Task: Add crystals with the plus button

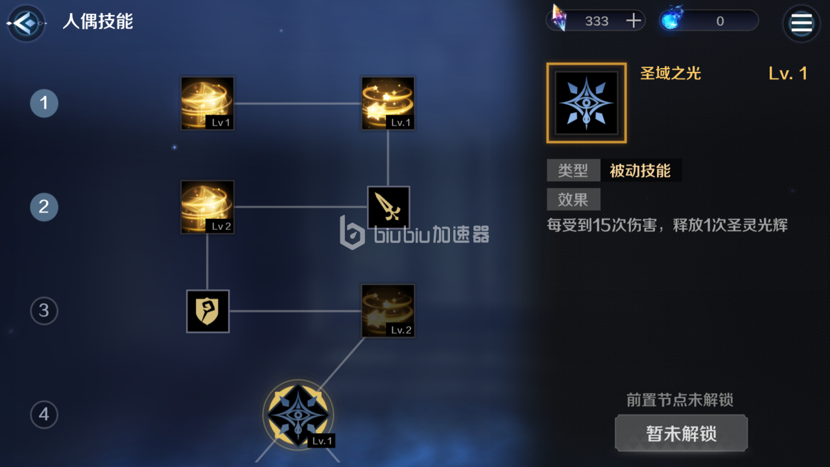Action: [633, 21]
